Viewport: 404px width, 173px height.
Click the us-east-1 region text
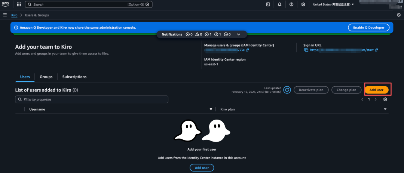(x=211, y=64)
